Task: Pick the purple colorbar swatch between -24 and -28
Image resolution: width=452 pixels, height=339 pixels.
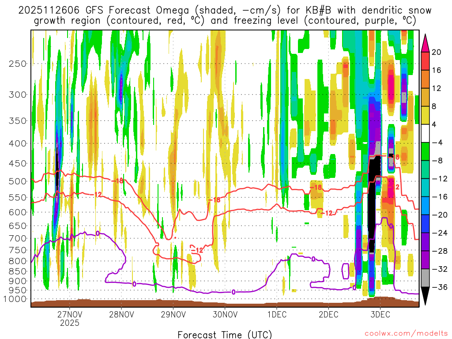Action: pyautogui.click(x=425, y=242)
